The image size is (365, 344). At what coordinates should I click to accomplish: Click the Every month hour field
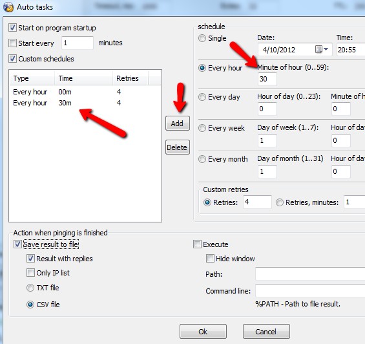pos(341,171)
